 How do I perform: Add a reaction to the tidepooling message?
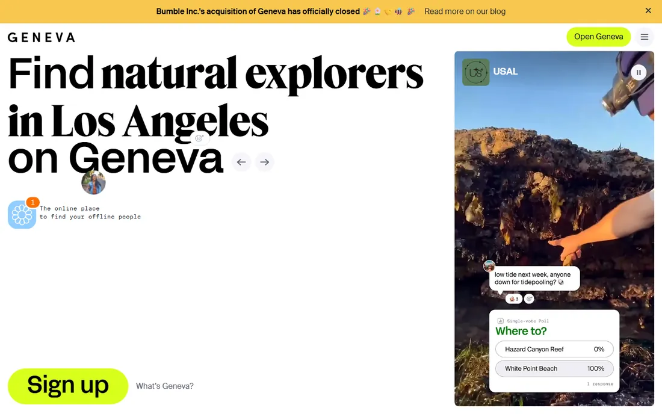click(x=530, y=299)
